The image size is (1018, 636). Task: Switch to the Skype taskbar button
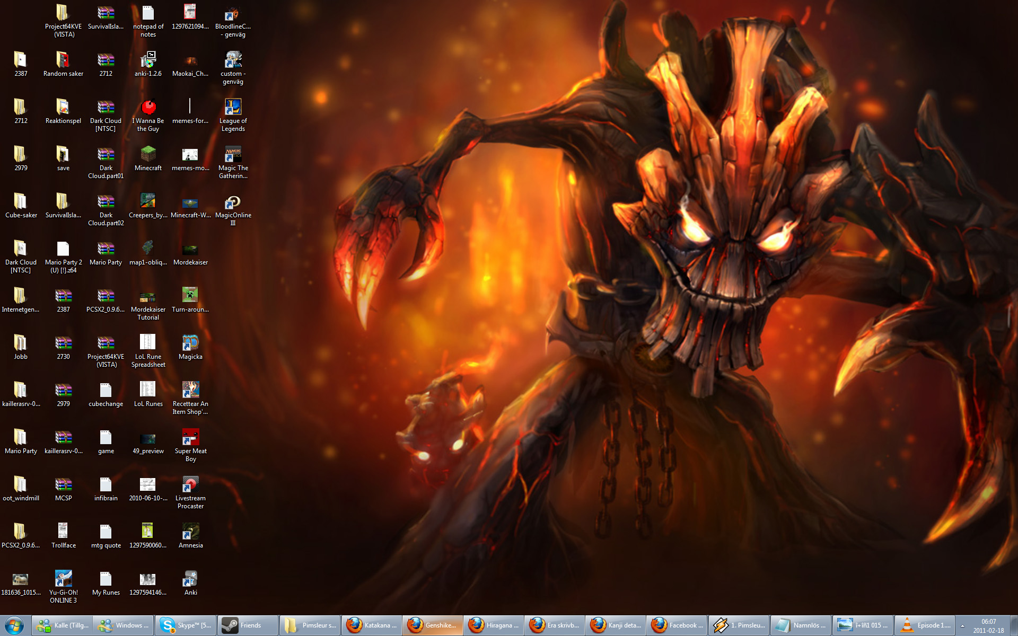186,625
